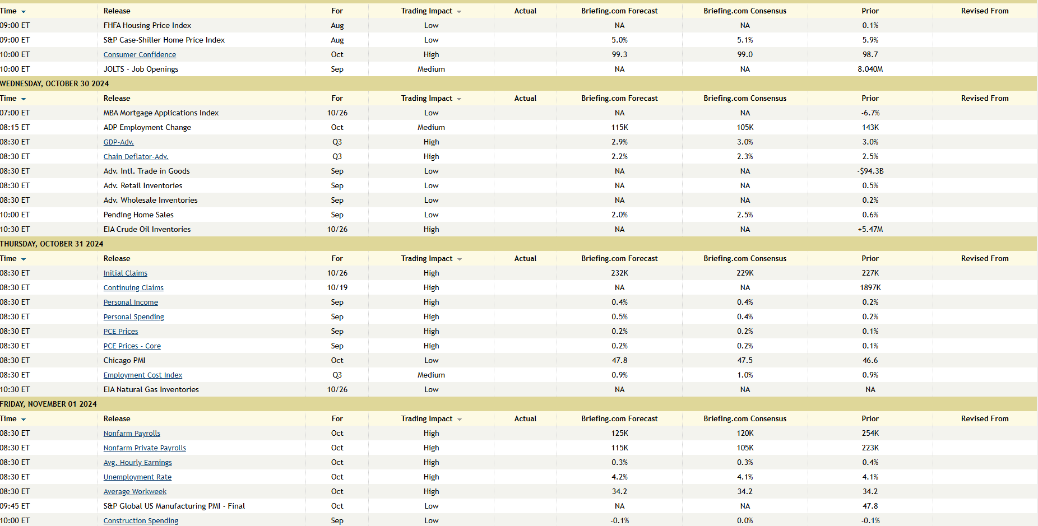Viewport: 1038px width, 526px height.
Task: Click the 99.3 forecast for Consumer Confidence
Action: pos(619,54)
